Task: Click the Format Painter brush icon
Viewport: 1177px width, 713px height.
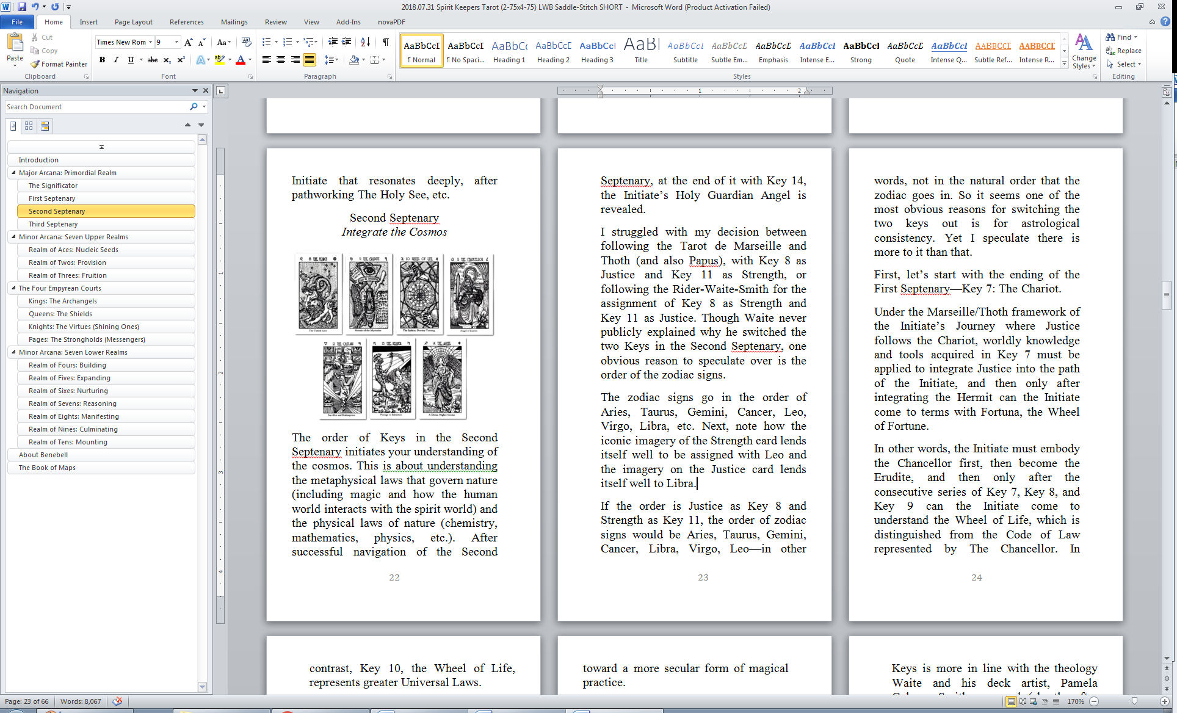Action: 35,64
